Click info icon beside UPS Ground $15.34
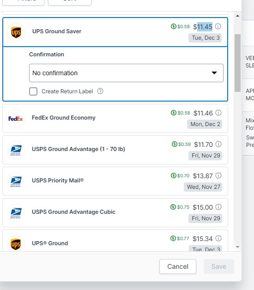Viewport: 254px width, 290px height. [218, 238]
